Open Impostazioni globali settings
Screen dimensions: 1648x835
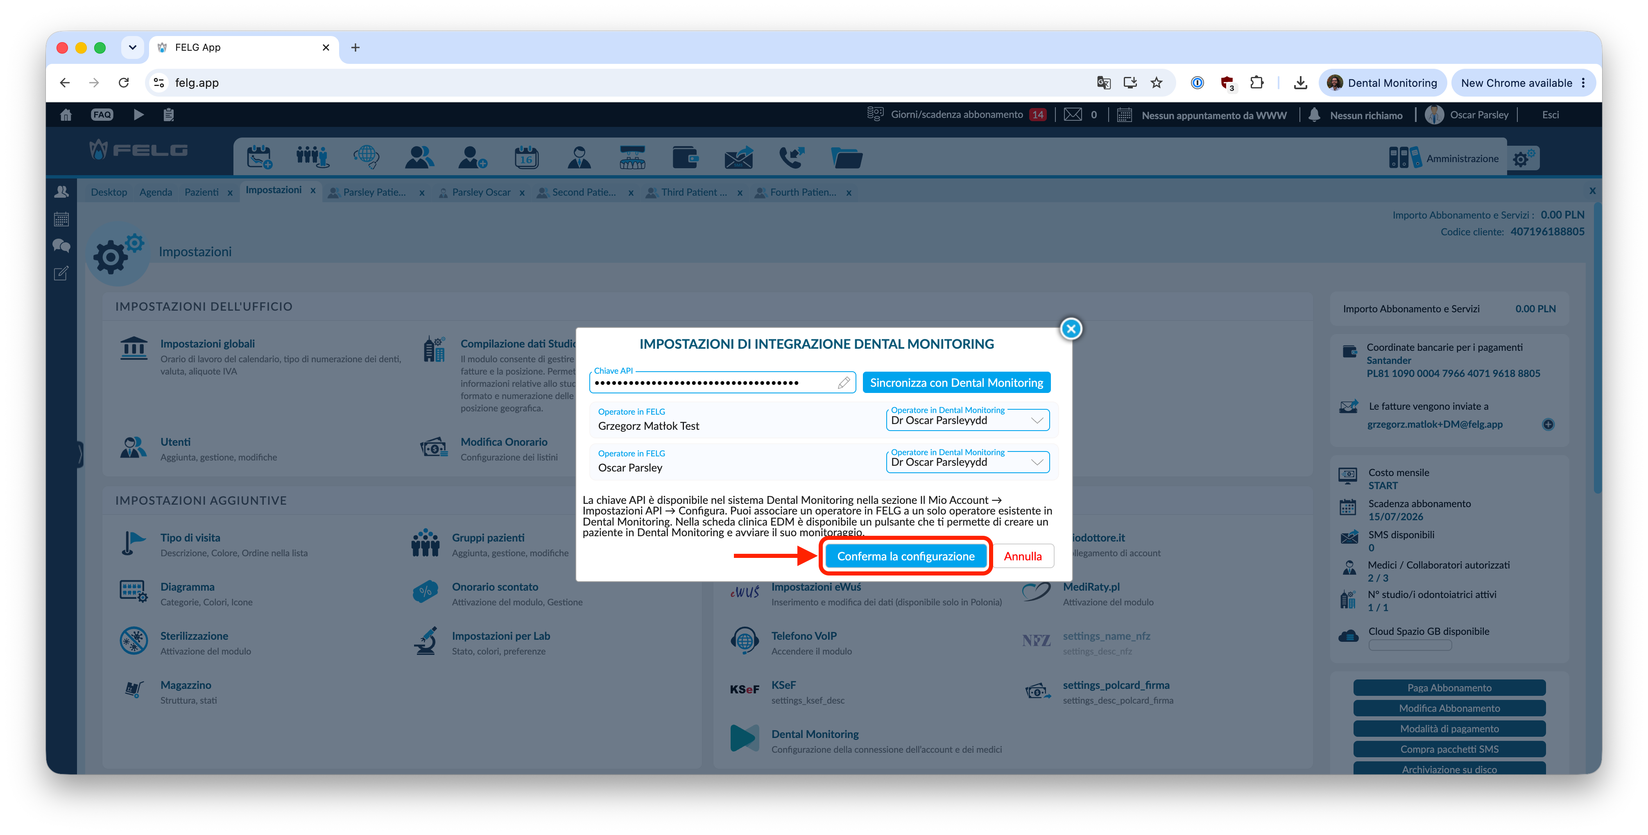click(207, 343)
